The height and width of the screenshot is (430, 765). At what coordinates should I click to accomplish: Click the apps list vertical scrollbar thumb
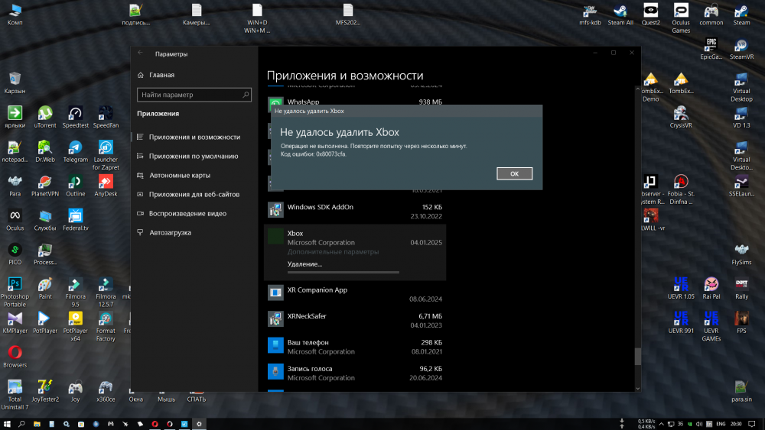point(638,357)
